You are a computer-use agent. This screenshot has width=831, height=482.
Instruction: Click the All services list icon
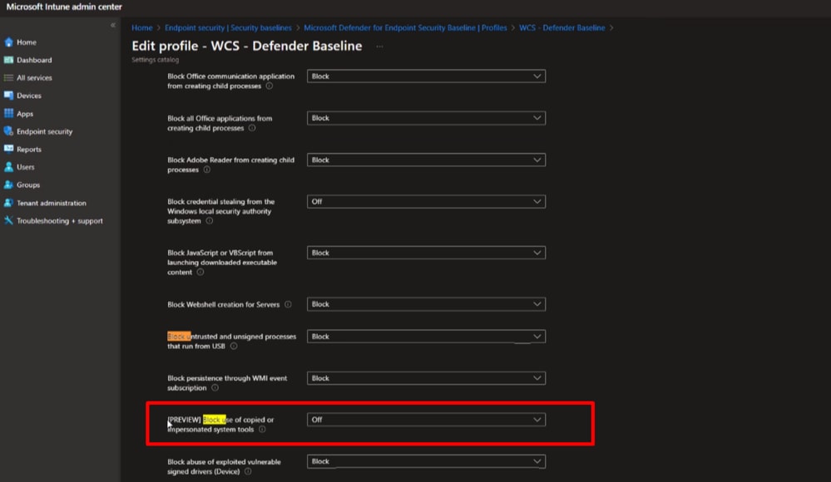pyautogui.click(x=8, y=77)
